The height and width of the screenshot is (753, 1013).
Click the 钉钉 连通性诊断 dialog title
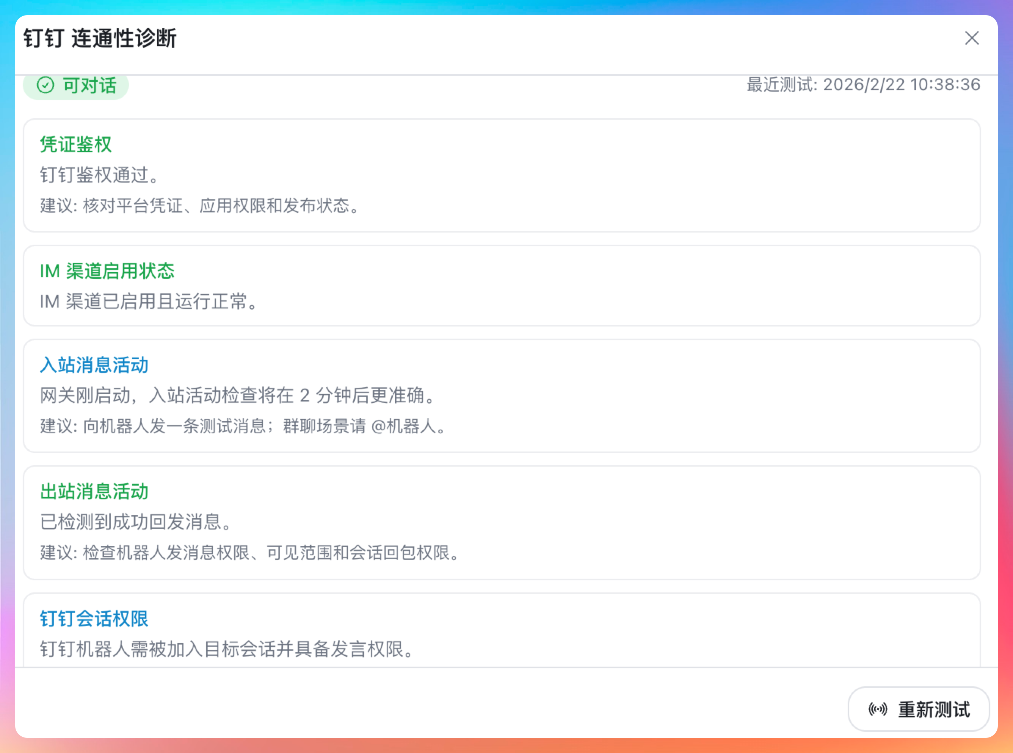coord(100,38)
